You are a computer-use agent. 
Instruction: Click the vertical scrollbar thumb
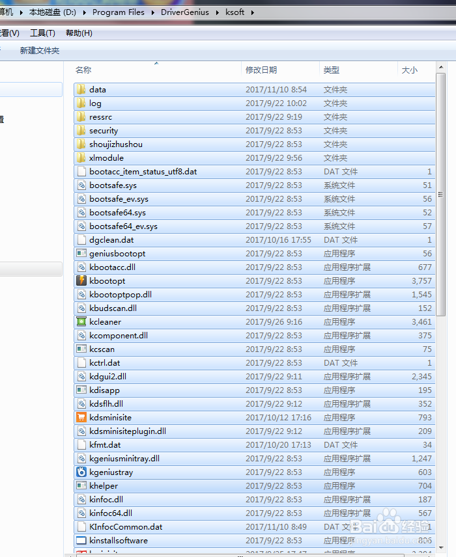point(441,195)
